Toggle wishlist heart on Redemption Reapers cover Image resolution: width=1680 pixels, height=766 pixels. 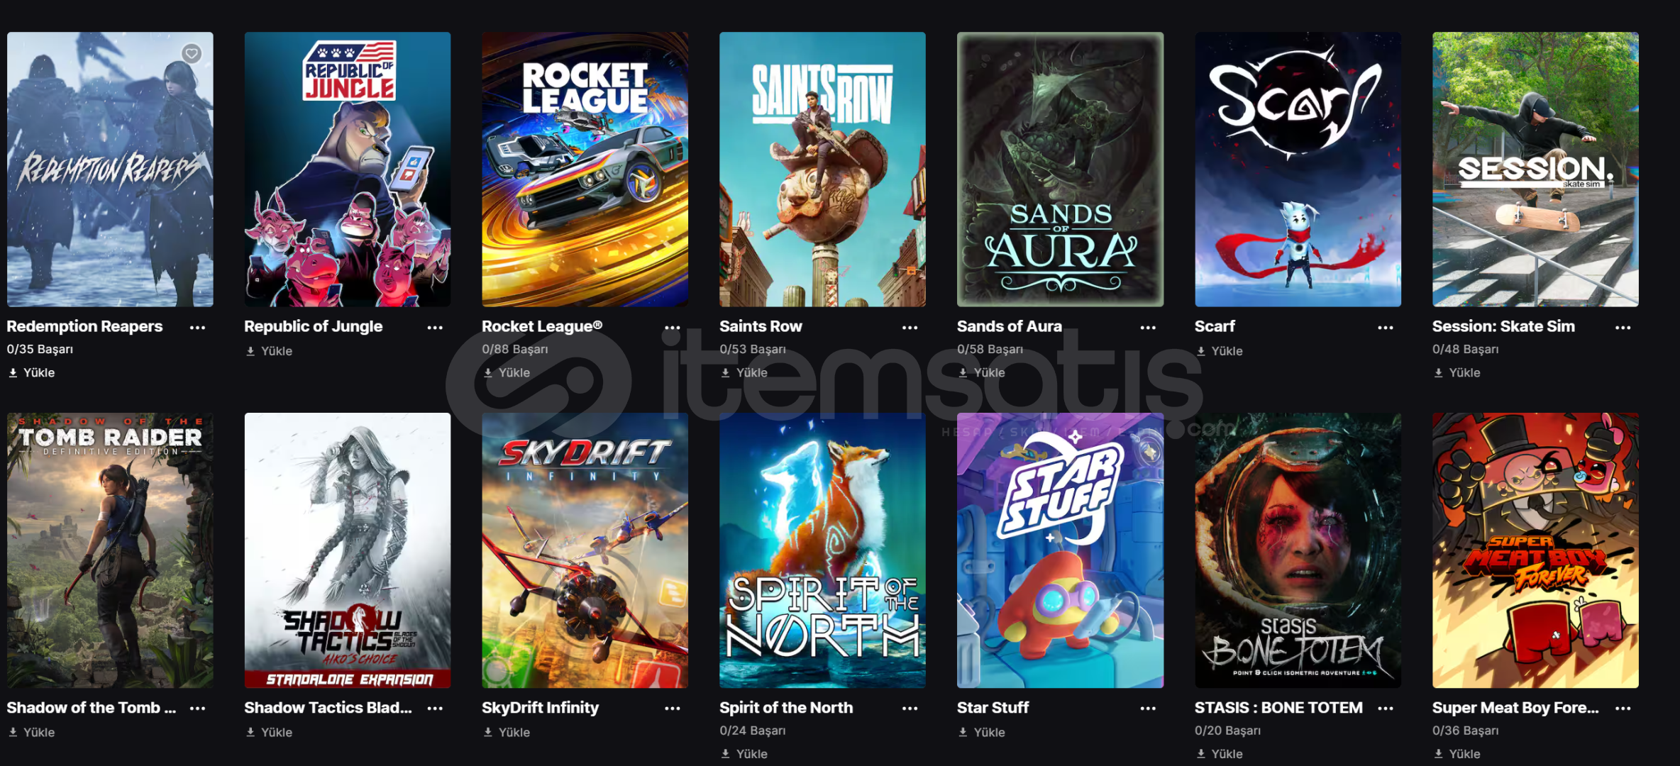click(x=192, y=54)
